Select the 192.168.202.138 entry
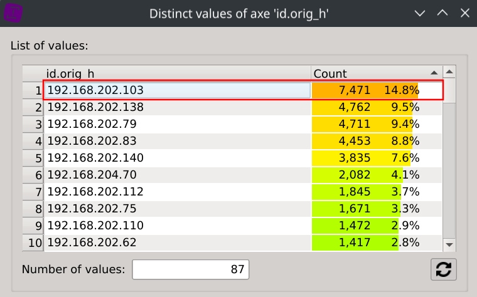The height and width of the screenshot is (297, 477). point(177,107)
